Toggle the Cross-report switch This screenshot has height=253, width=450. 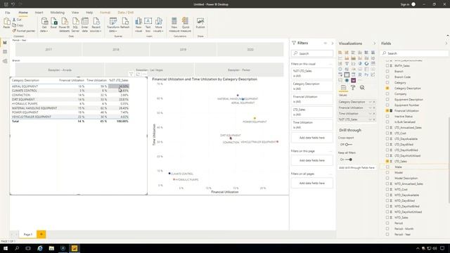click(x=348, y=145)
